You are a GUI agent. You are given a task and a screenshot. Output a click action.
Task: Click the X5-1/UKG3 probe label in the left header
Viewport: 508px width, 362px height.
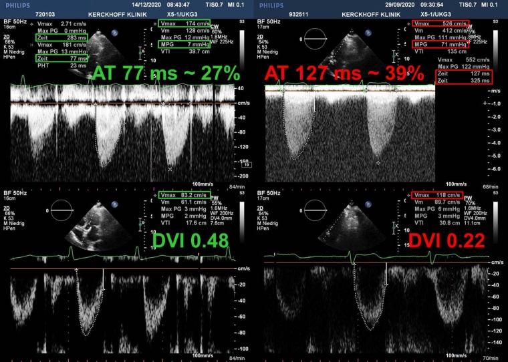click(182, 15)
